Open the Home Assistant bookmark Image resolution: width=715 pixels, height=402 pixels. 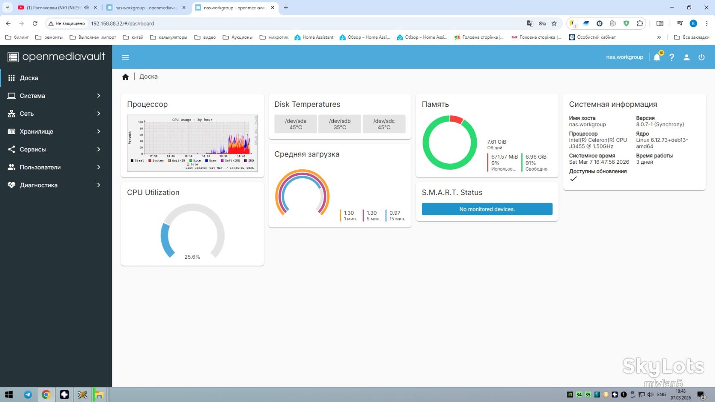tap(314, 37)
